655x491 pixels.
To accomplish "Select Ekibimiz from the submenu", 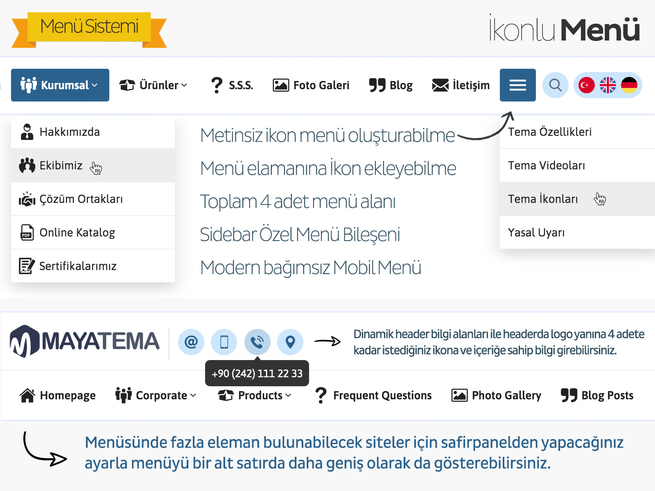I will click(93, 165).
